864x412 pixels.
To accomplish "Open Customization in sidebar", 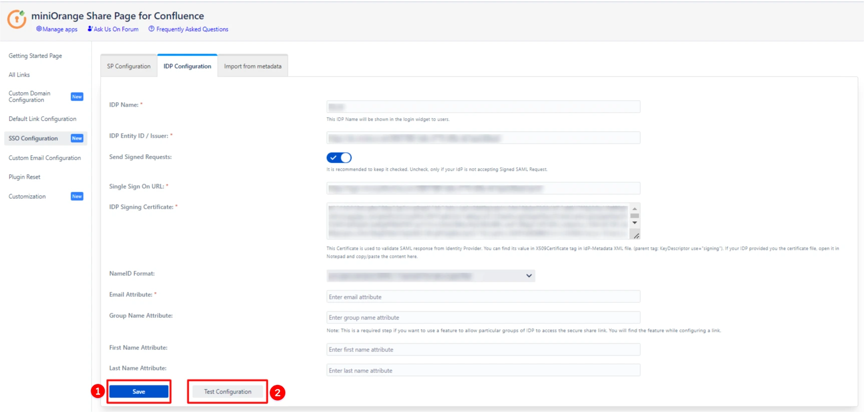I will 27,197.
